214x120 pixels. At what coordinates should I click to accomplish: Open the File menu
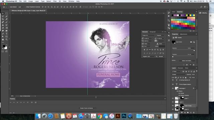click(20, 1)
